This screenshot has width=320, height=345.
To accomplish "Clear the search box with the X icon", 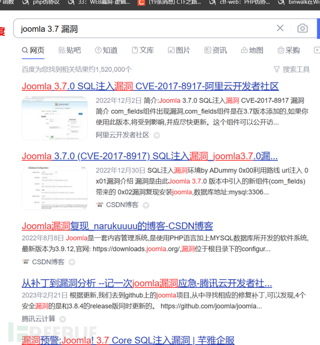I will (x=280, y=28).
